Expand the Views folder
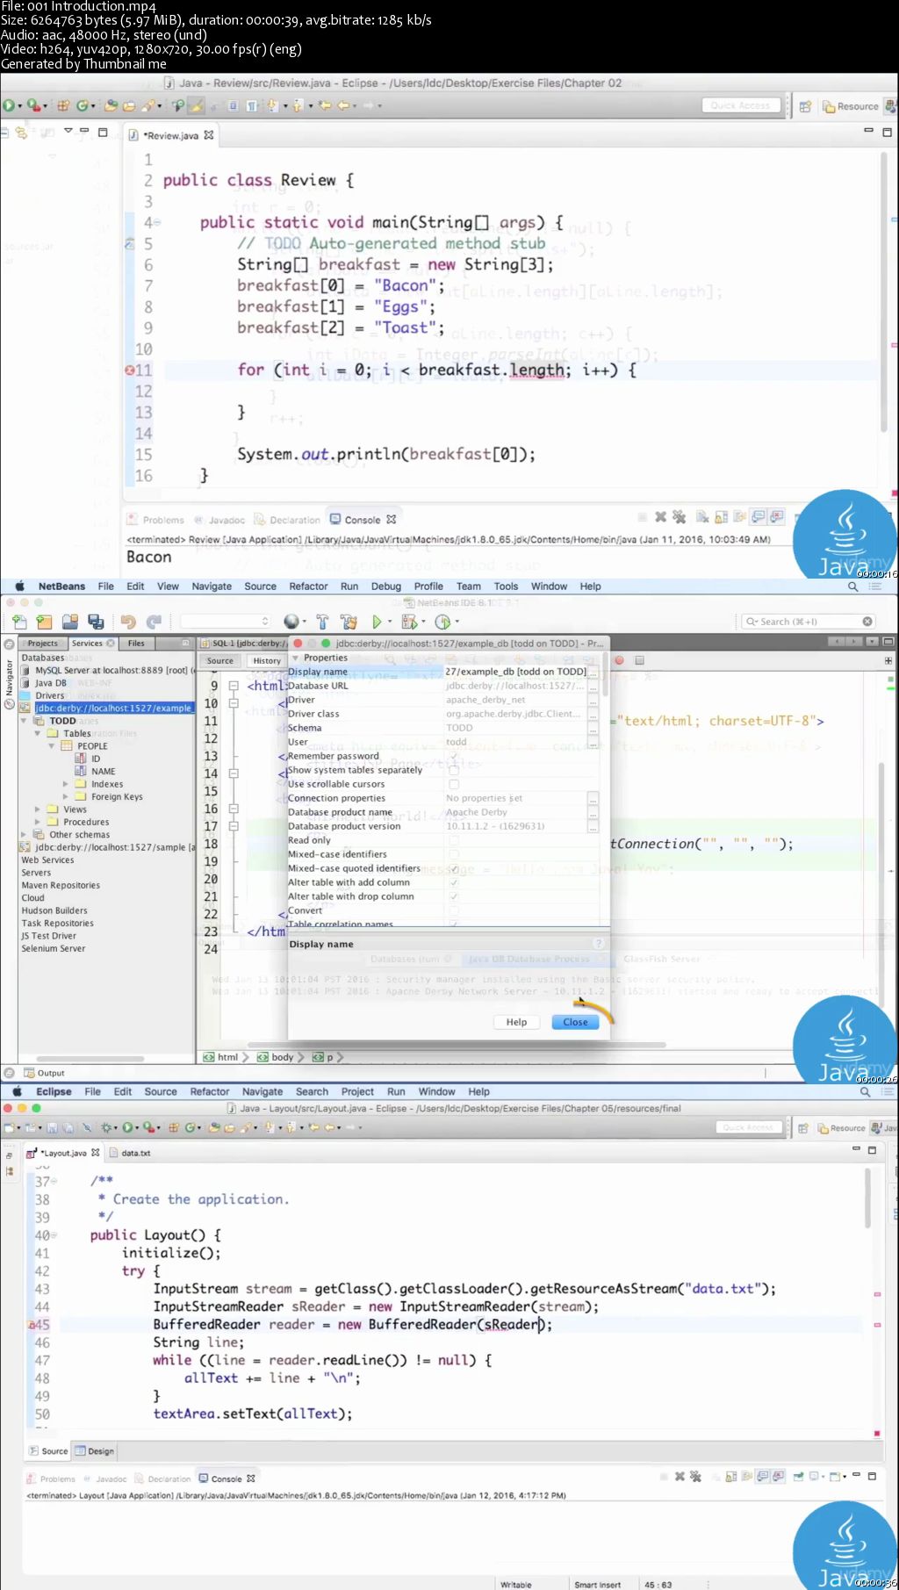The width and height of the screenshot is (899, 1590). pos(37,809)
